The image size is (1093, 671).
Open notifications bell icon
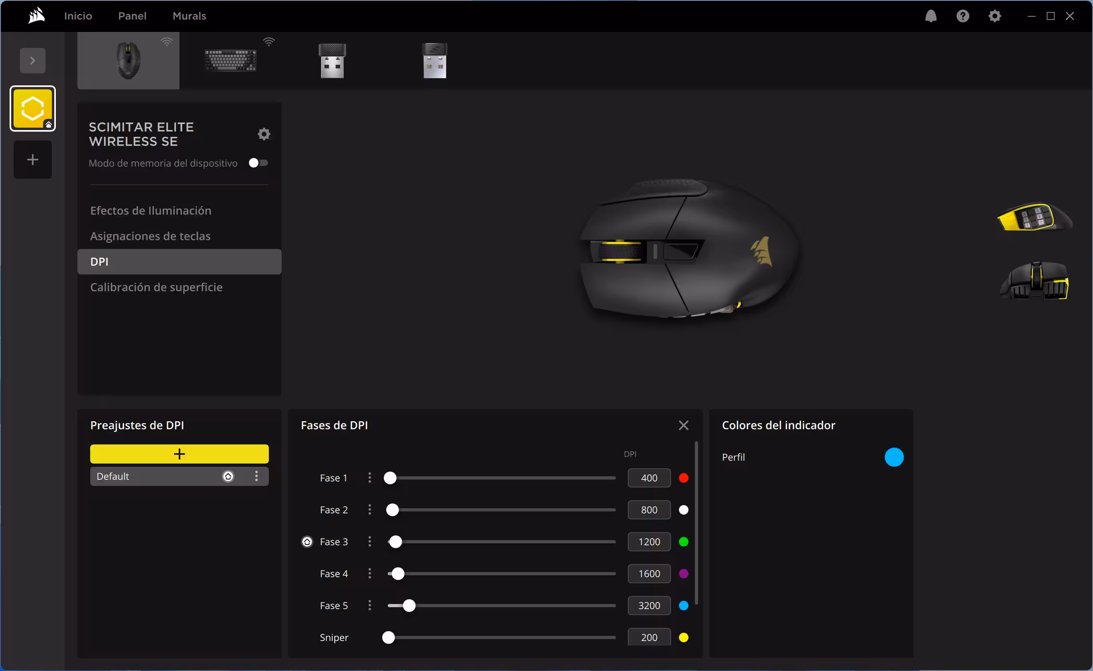931,16
